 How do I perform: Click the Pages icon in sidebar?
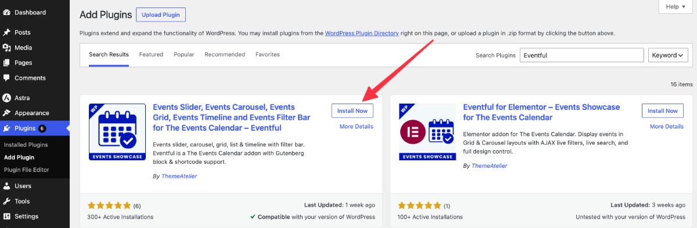click(x=6, y=62)
